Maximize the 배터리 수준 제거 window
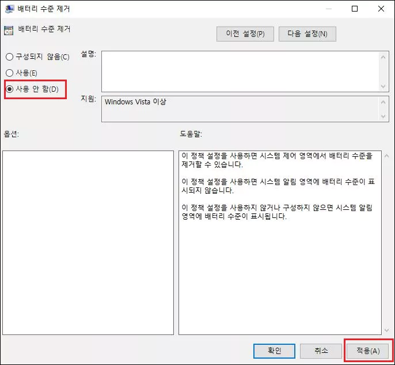 [355, 9]
